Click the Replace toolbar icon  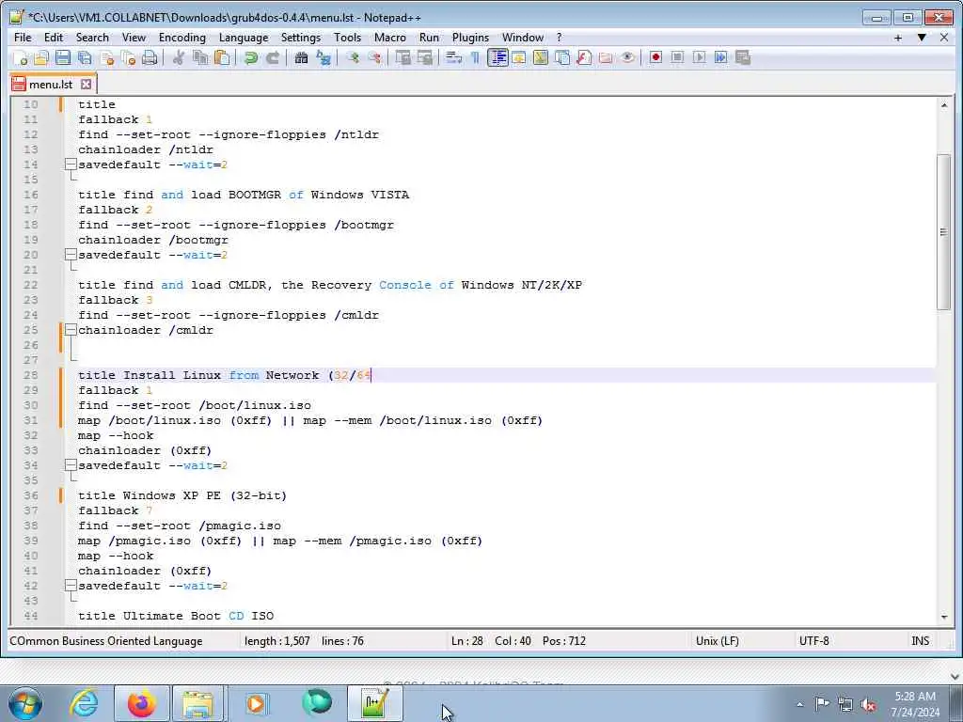[324, 57]
